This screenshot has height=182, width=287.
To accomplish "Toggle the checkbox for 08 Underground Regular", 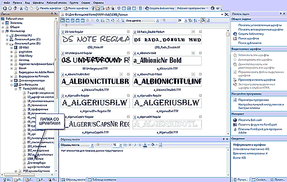I will point(128,53).
